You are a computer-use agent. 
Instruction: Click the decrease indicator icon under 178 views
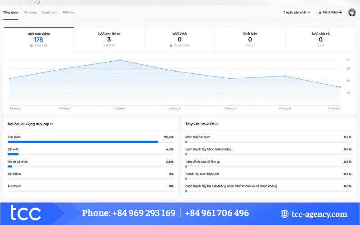[x=31, y=45]
